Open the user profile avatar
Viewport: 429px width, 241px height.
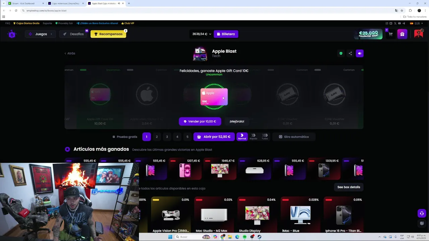[x=418, y=34]
